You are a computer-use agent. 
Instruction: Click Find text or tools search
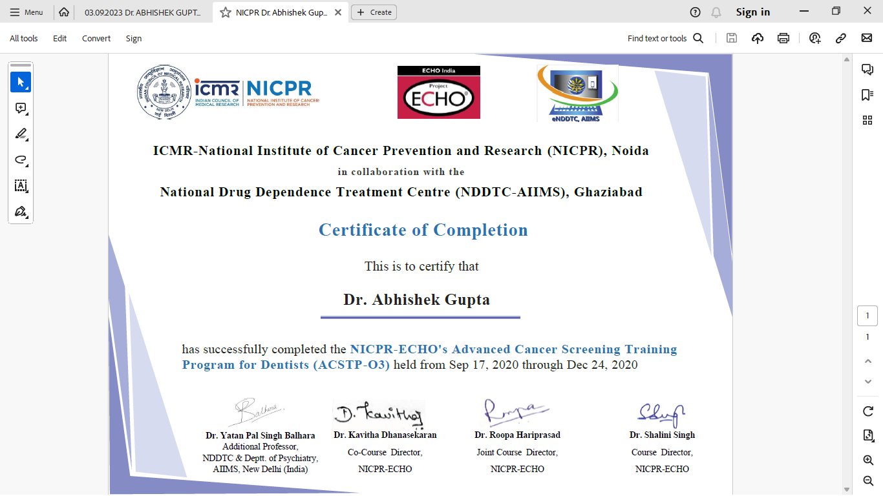[x=665, y=38]
